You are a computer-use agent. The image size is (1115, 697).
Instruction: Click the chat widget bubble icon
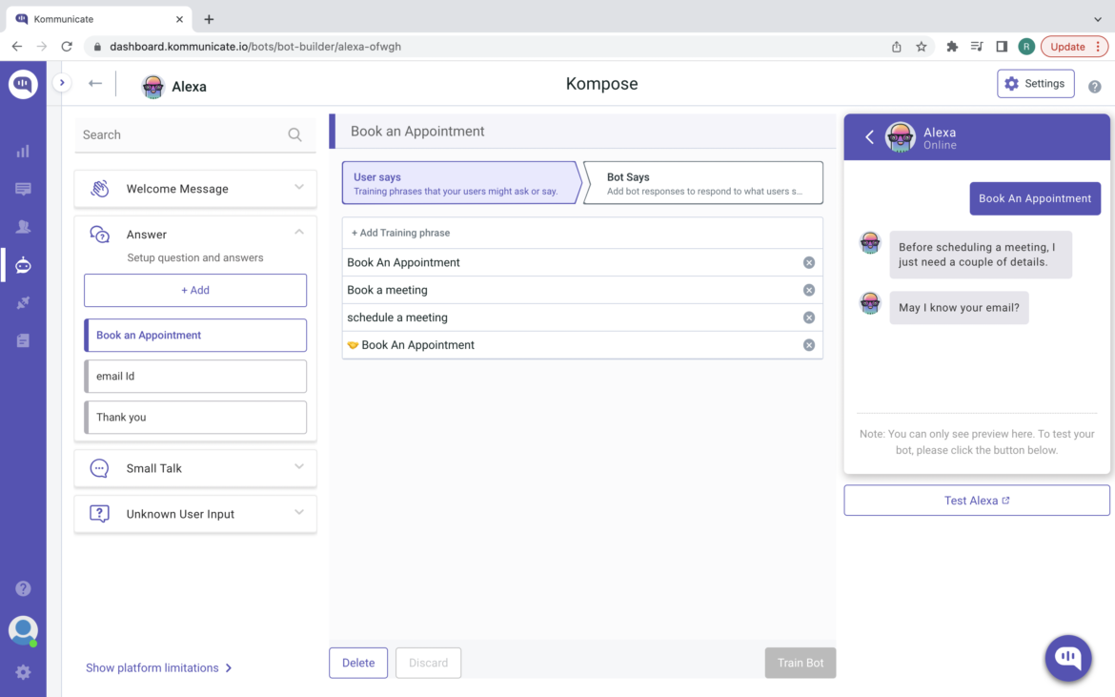point(1067,658)
